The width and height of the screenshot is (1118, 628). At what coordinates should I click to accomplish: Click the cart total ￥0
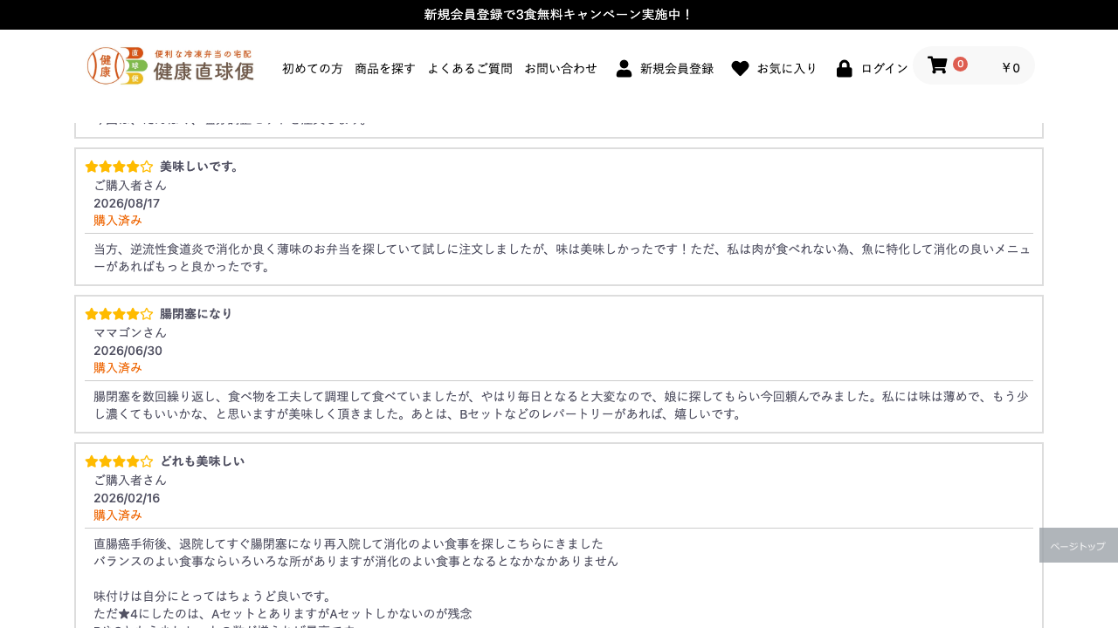pyautogui.click(x=1011, y=67)
